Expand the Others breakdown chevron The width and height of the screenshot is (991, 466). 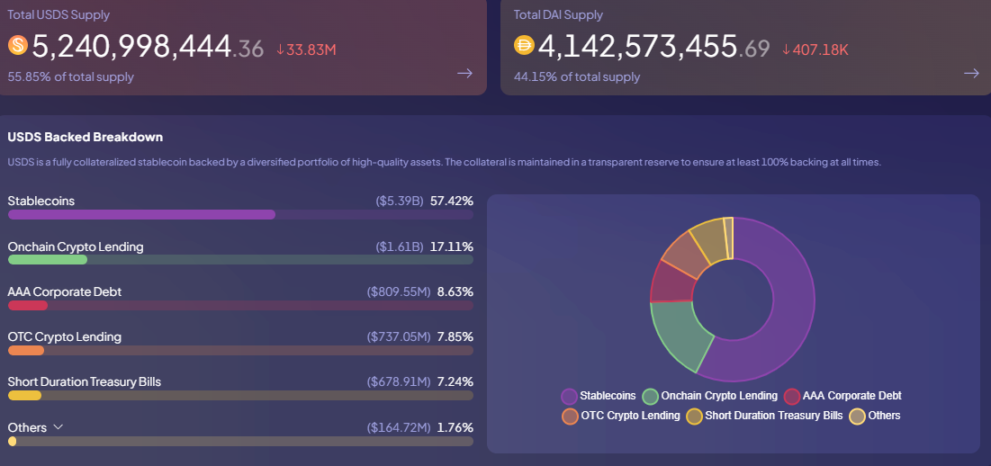point(59,427)
